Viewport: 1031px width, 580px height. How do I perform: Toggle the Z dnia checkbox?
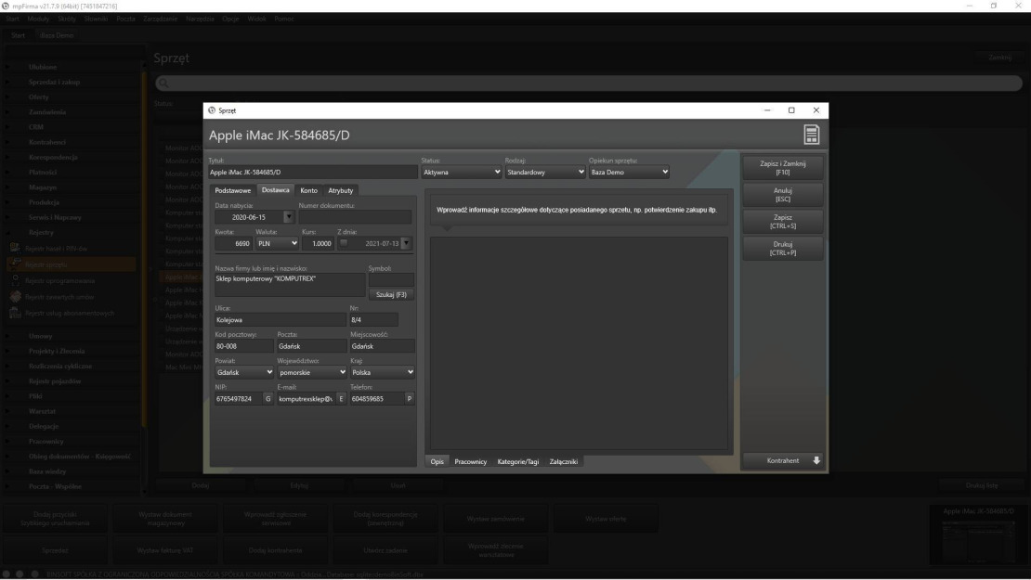click(x=344, y=243)
